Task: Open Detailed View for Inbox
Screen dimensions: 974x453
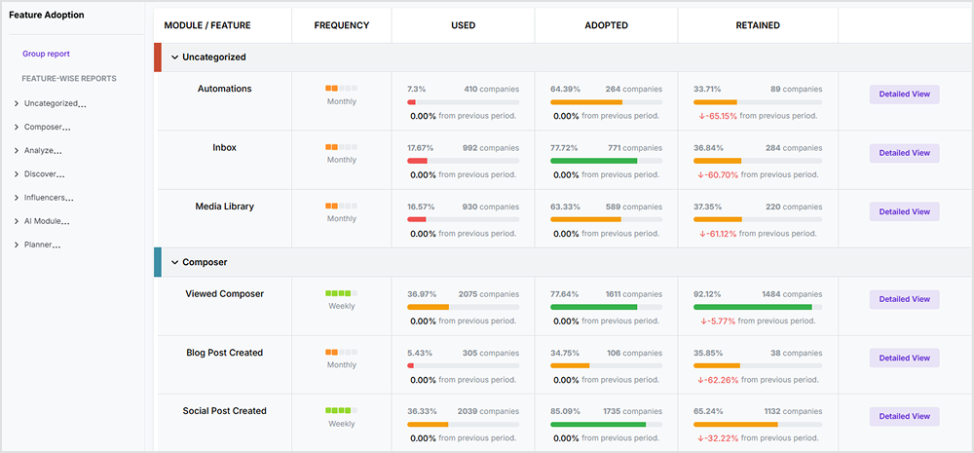Action: click(x=904, y=153)
